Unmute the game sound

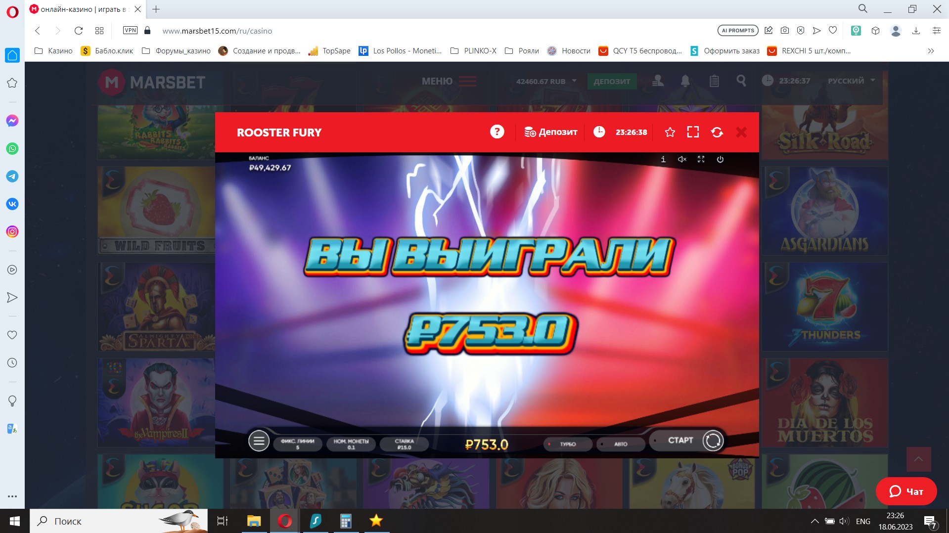(x=682, y=159)
